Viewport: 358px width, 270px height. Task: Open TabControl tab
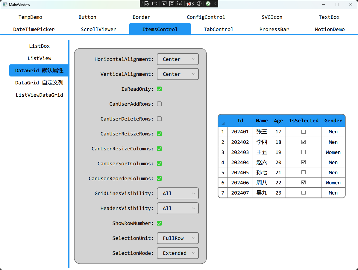coord(219,29)
